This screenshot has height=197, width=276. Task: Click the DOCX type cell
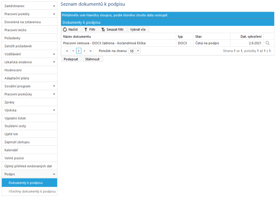(185, 43)
